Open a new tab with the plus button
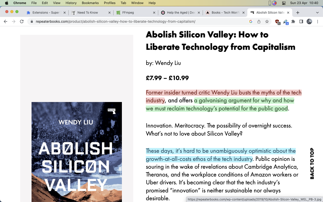Image resolution: width=323 pixels, height=202 pixels. coord(298,12)
